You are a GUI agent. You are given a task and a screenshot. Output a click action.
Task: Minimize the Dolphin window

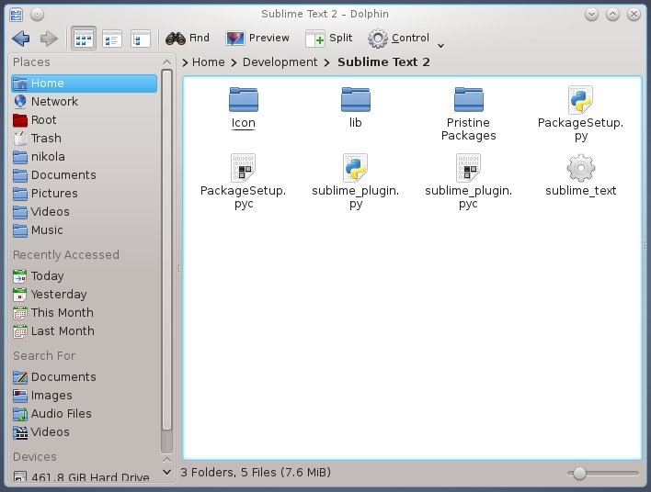[x=591, y=15]
